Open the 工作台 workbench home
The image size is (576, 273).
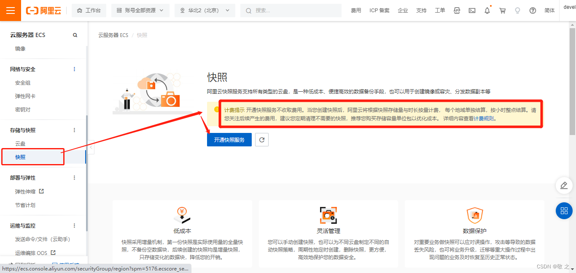[89, 11]
